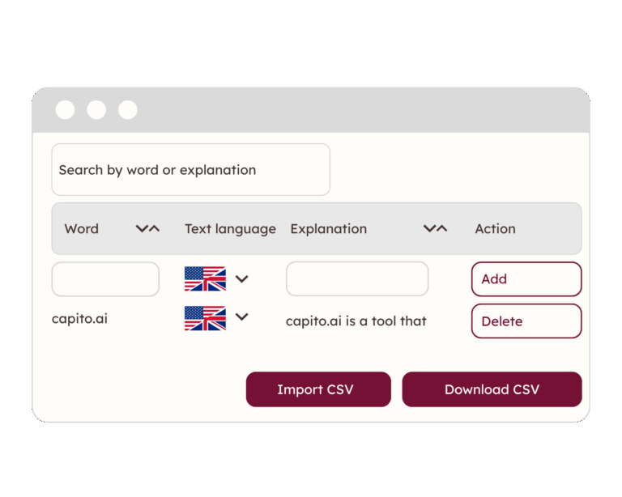This screenshot has width=622, height=497.
Task: Click the English flag in the capito.ai row
Action: (205, 318)
